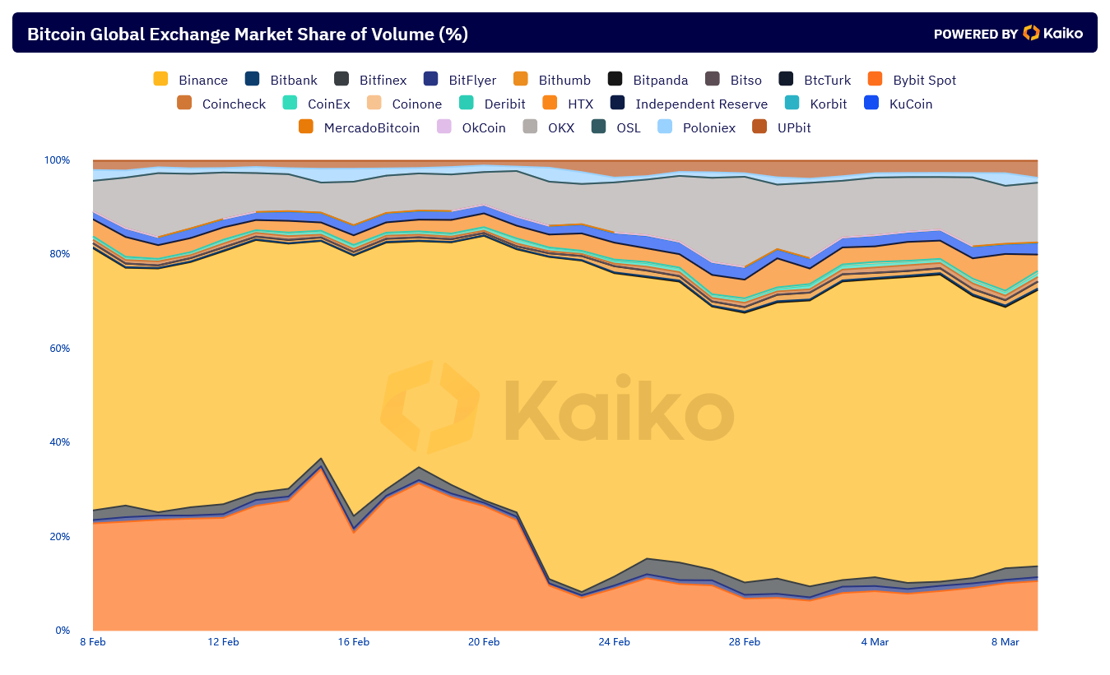Click the BitFlyer legend color square
This screenshot has height=675, width=1110.
point(430,79)
